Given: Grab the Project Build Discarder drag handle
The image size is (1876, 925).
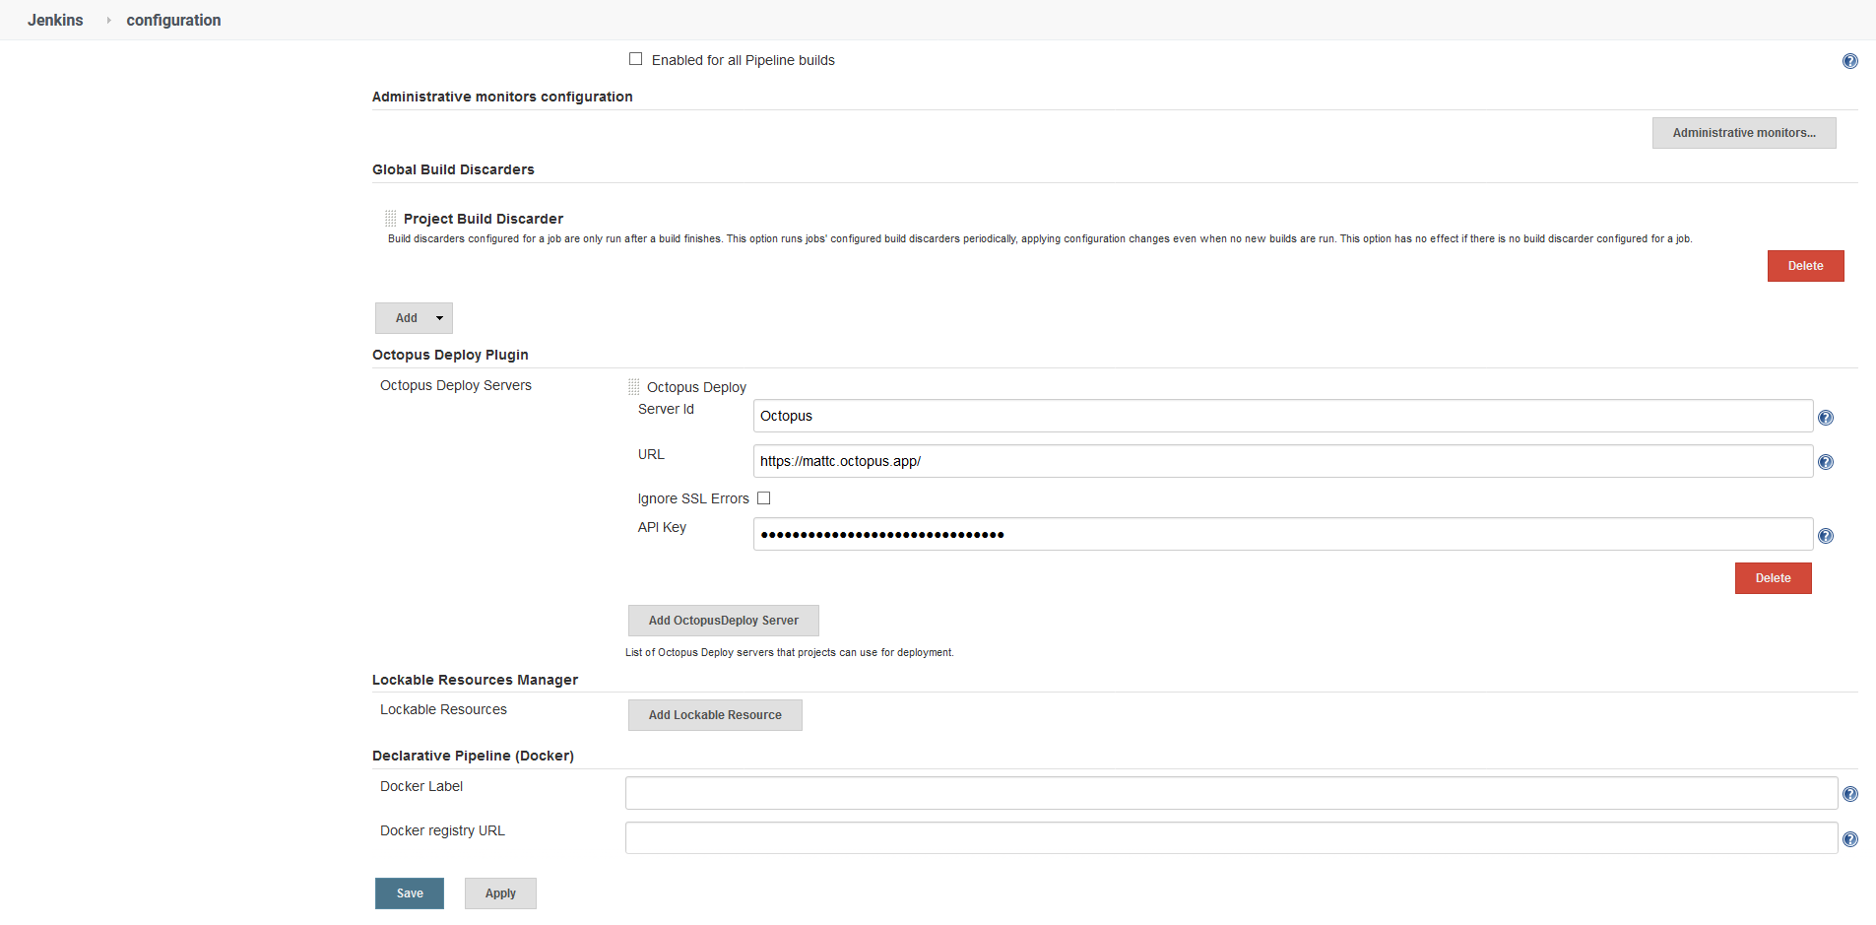Looking at the screenshot, I should (x=391, y=219).
